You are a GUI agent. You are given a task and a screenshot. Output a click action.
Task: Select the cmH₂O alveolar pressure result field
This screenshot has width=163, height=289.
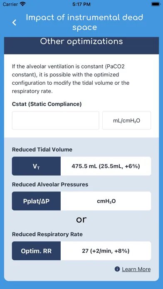[106, 201]
